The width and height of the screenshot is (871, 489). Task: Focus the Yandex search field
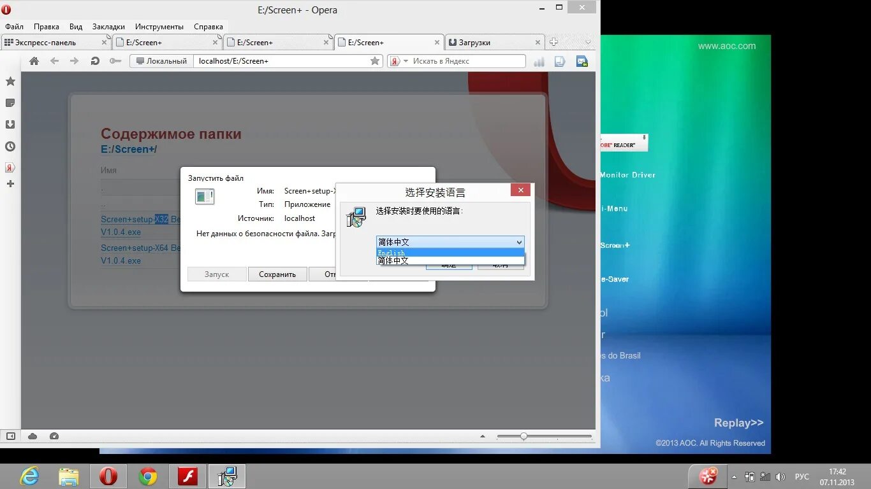pyautogui.click(x=467, y=61)
